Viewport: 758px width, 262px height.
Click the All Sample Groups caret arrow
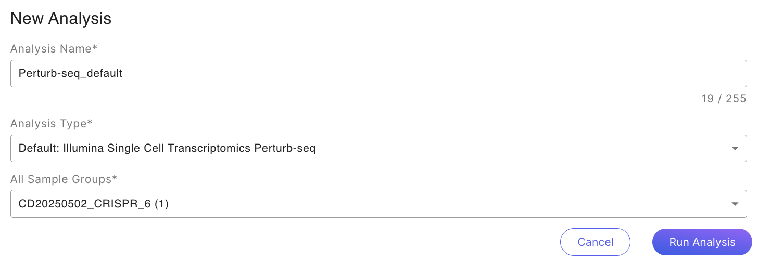[x=735, y=204]
